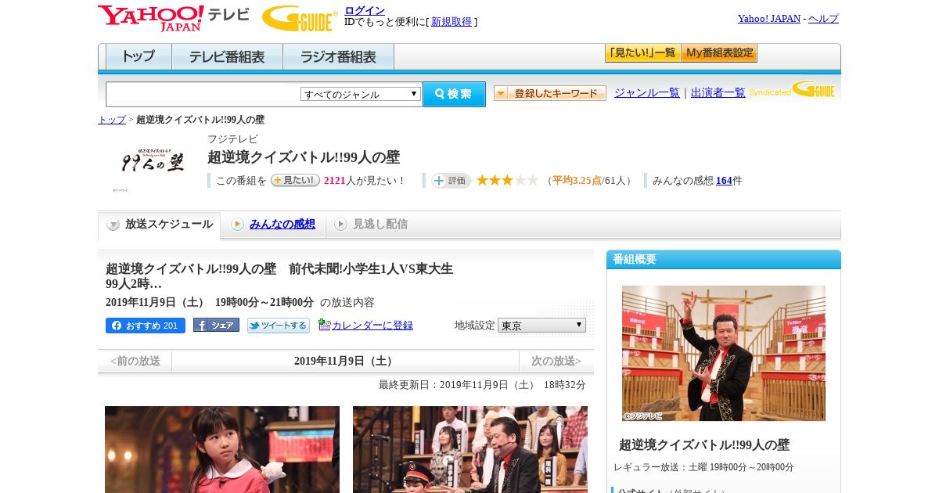The width and height of the screenshot is (939, 493).
Task: Open the 164 reviews count link
Action: (724, 181)
